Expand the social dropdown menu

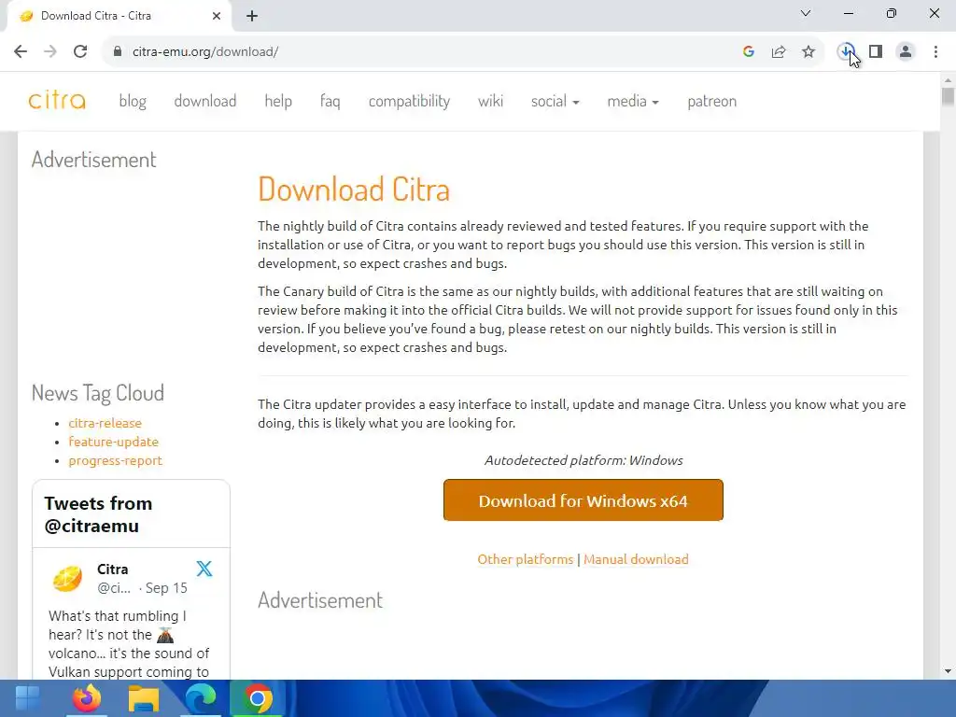(555, 101)
